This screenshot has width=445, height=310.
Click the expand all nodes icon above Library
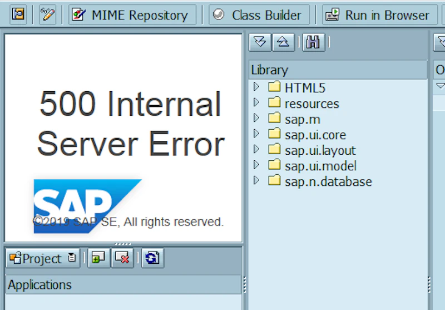tap(260, 42)
